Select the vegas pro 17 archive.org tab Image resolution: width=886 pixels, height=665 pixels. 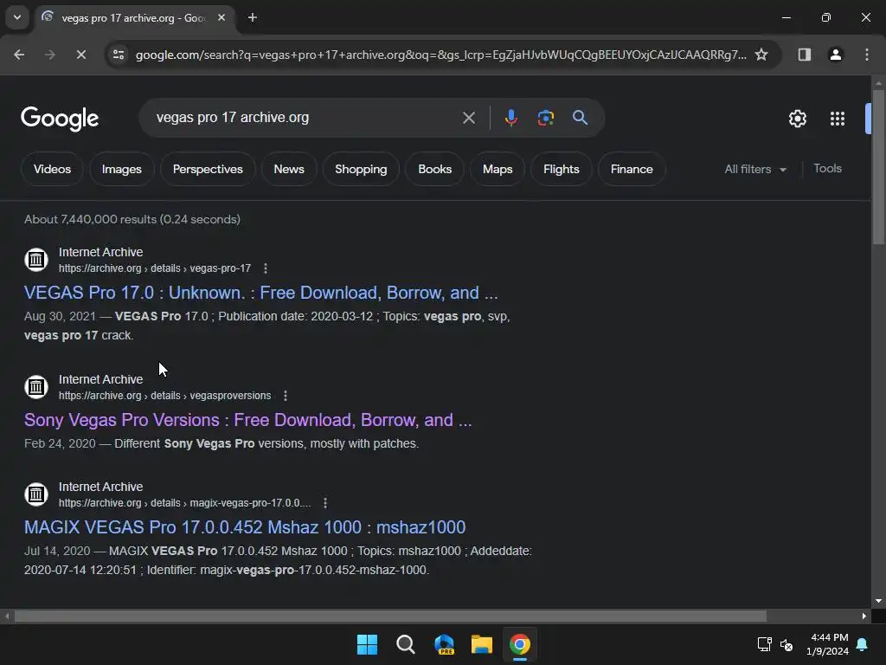click(132, 17)
